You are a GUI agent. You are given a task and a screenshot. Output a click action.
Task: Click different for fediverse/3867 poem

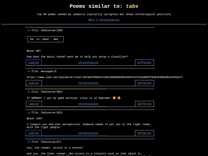[144, 104]
